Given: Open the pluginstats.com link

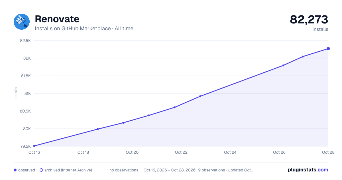Looking at the screenshot, I should 308,170.
